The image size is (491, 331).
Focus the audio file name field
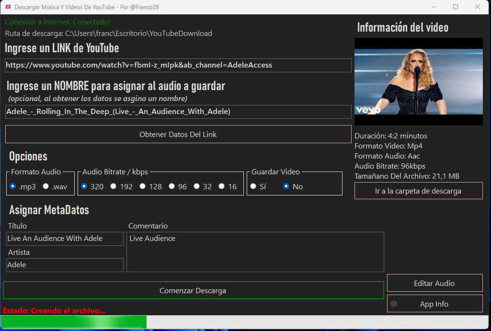(178, 112)
